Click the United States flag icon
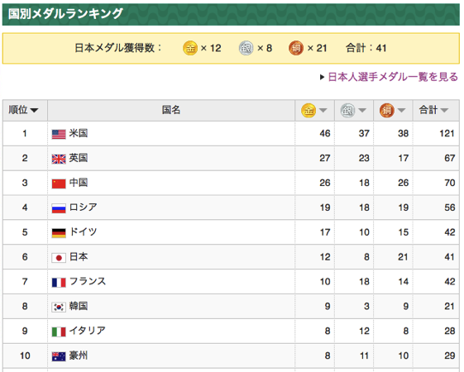This screenshot has width=464, height=372. pyautogui.click(x=59, y=134)
